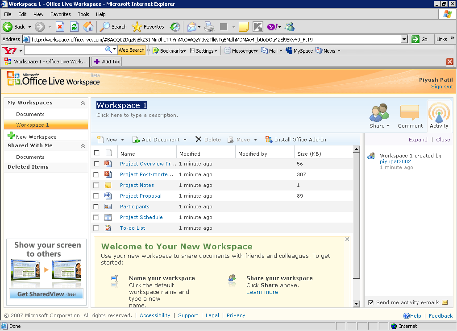Open the Move dropdown arrow
Viewport: 457px width, 331px height.
[x=255, y=140]
